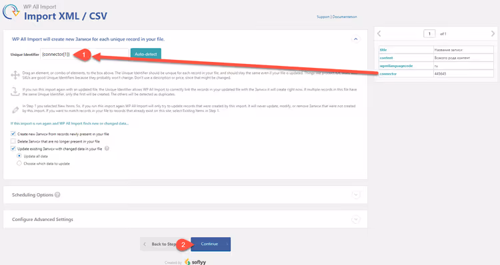Screen dimensions: 500x265
Task: Click the 'ru' language code value
Action: 436,66
